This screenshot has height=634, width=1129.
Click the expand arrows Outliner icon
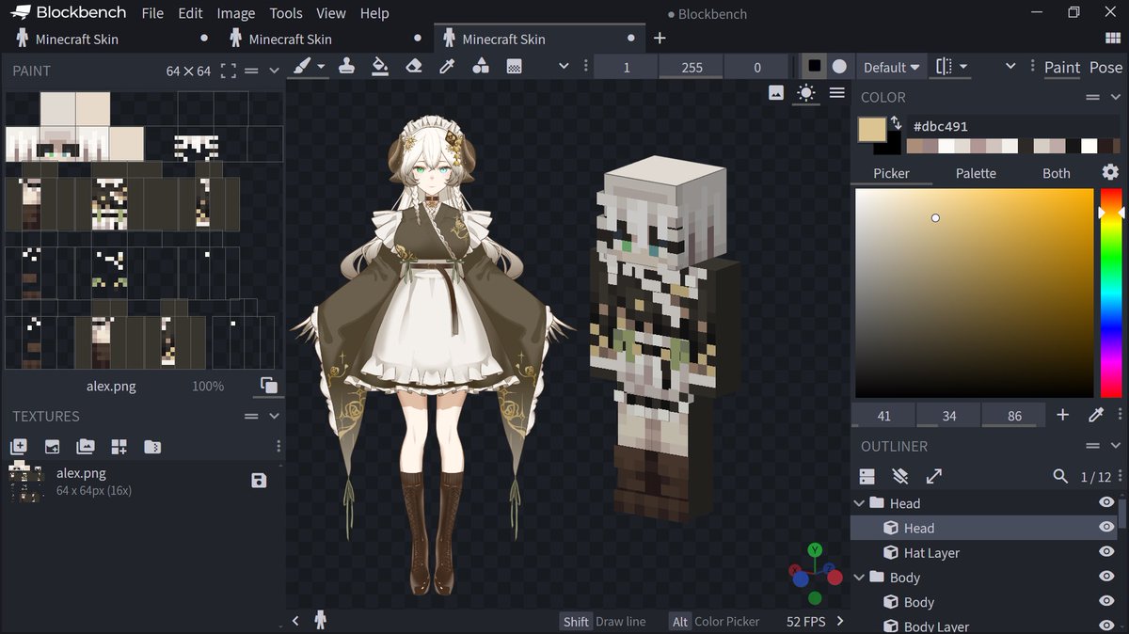933,476
